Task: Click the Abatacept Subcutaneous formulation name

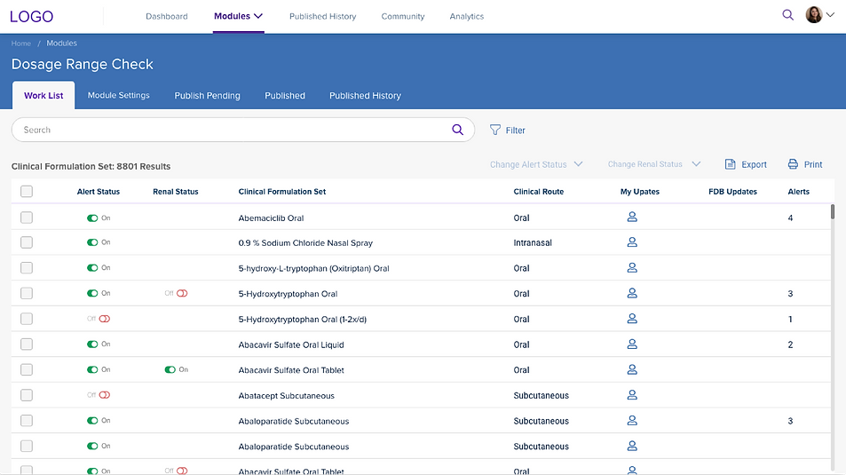Action: point(287,396)
